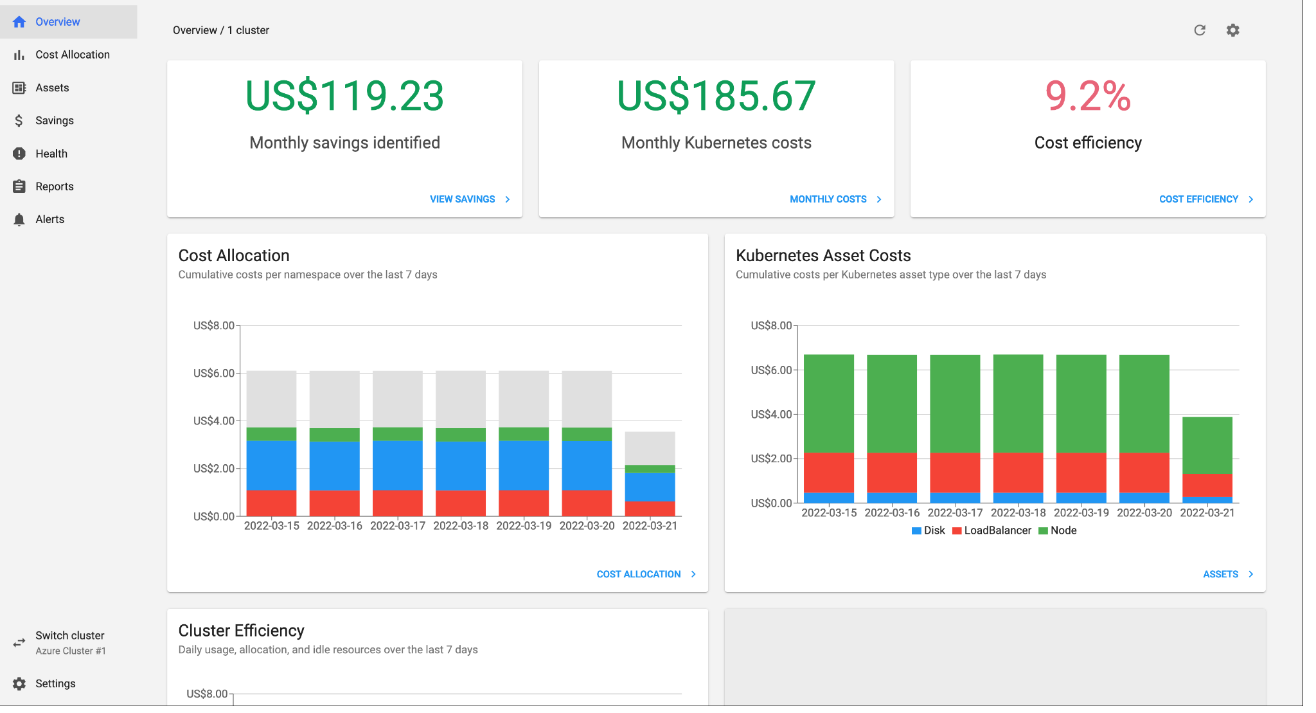Click the Reports sidebar icon
This screenshot has width=1316, height=713.
point(19,186)
